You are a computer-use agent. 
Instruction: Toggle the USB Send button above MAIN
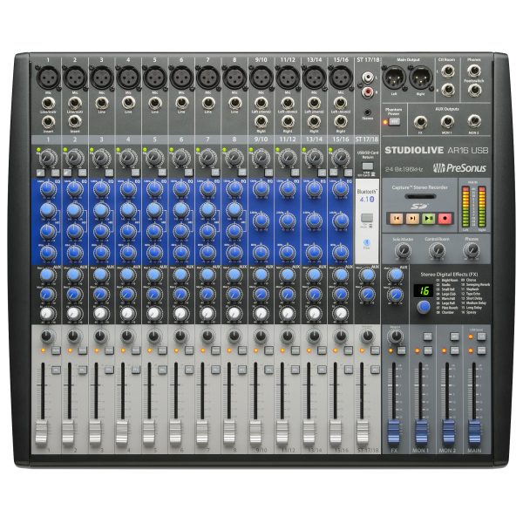481,336
